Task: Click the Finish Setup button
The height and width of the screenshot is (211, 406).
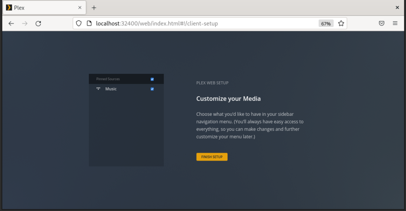Action: 212,157
